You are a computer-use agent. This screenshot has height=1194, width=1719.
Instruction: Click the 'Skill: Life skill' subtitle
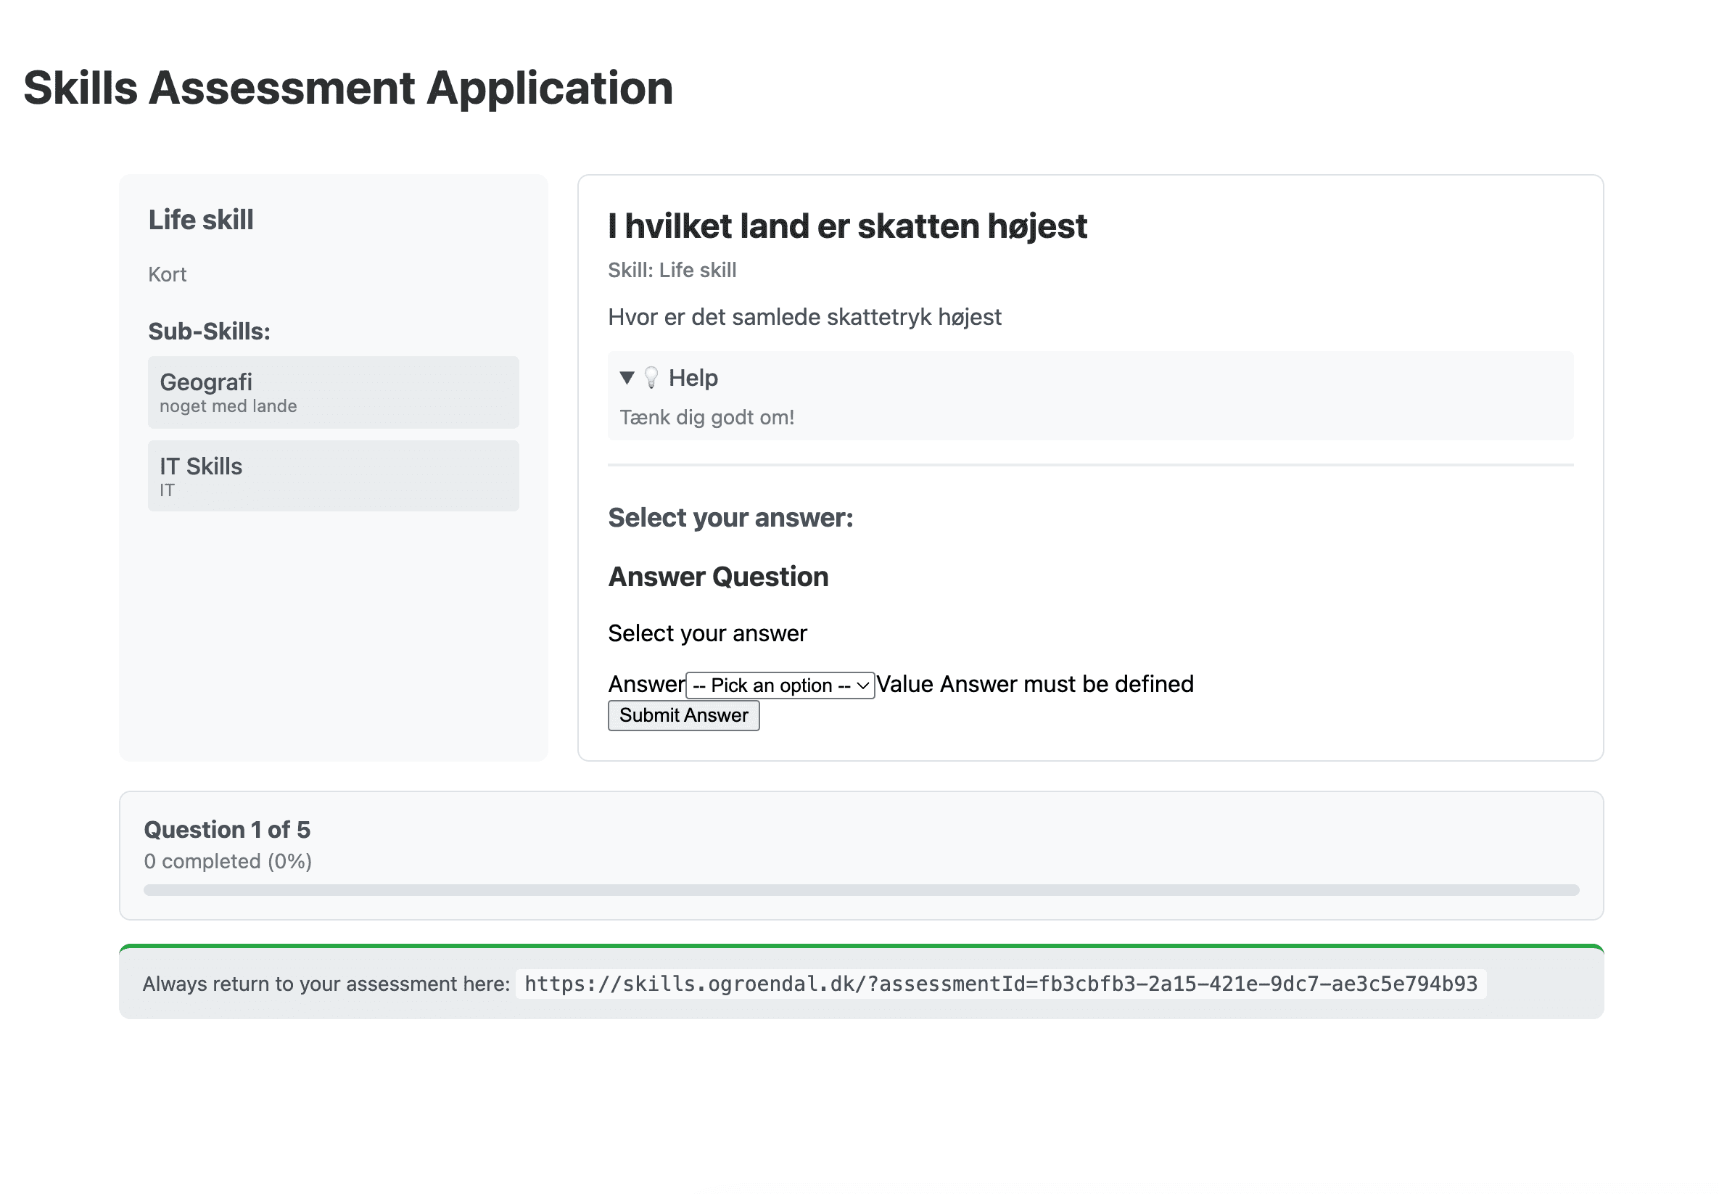(x=672, y=270)
